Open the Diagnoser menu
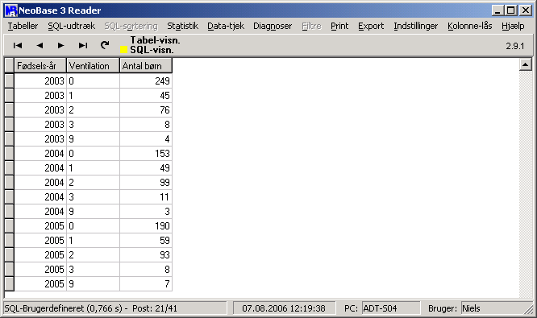This screenshot has height=318, width=537. tap(273, 26)
